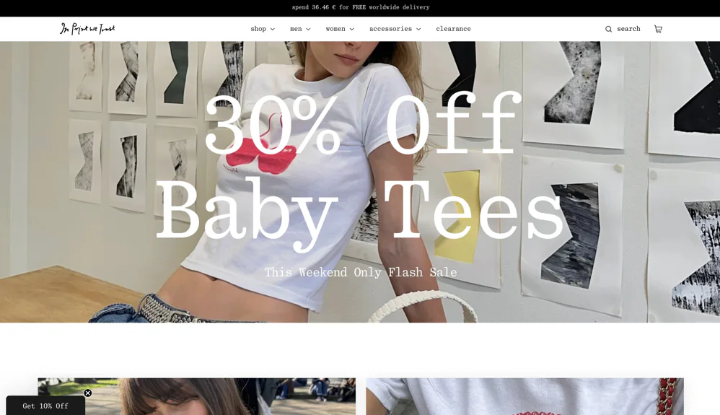Expand the accessories menu chevron
This screenshot has height=415, width=720.
[418, 29]
